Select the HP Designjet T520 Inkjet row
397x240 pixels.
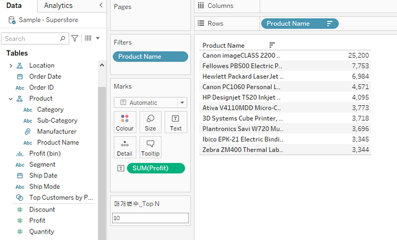tap(285, 98)
